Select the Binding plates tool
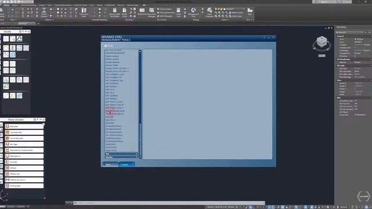 24,186
